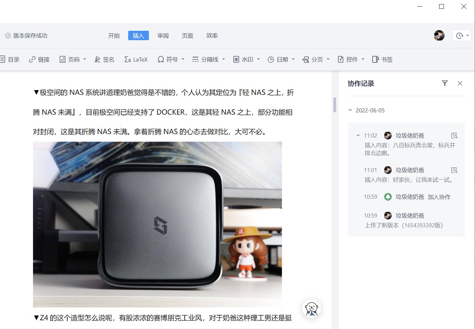Viewport: 475px width, 329px height.
Task: Open version history via the clock icon
Action: pos(460,35)
